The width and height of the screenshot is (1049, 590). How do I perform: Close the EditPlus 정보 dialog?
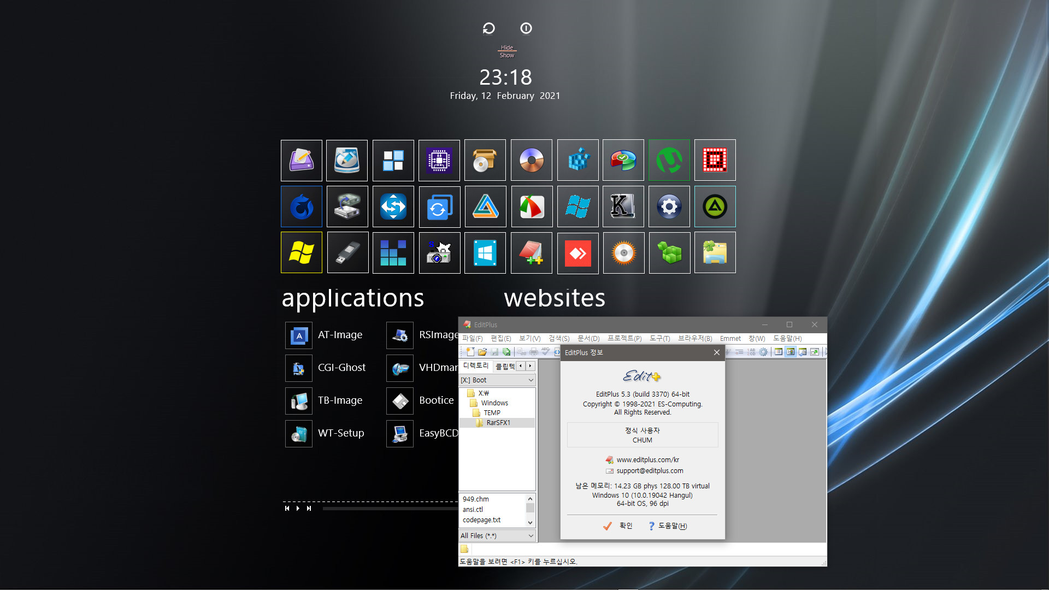716,352
